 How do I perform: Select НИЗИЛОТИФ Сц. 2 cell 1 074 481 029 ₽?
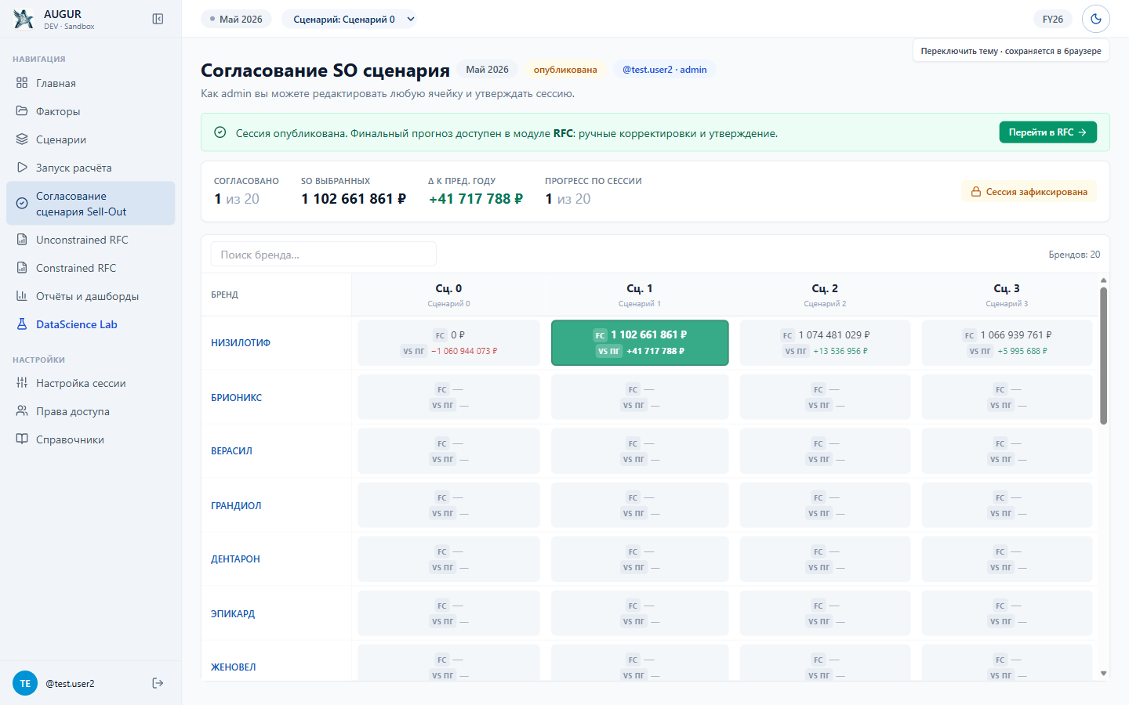[x=826, y=342]
